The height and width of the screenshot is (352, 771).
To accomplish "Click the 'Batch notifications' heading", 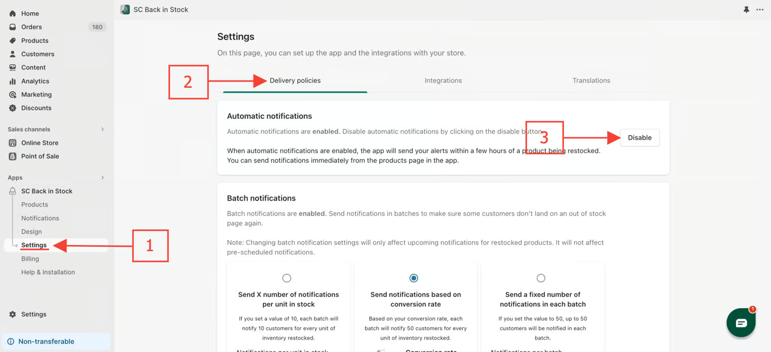I will (x=261, y=198).
